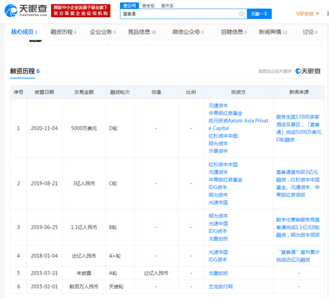329x299 pixels.
Task: Open 元璟资本 link in C轮 row
Action: pos(218,172)
